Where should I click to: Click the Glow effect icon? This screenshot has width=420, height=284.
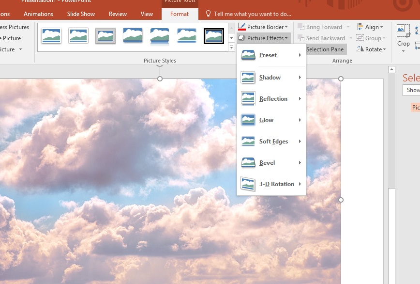click(x=248, y=120)
